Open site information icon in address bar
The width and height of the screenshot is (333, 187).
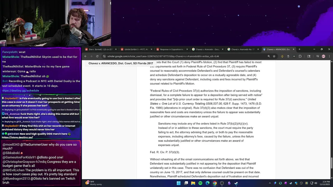(x=104, y=56)
